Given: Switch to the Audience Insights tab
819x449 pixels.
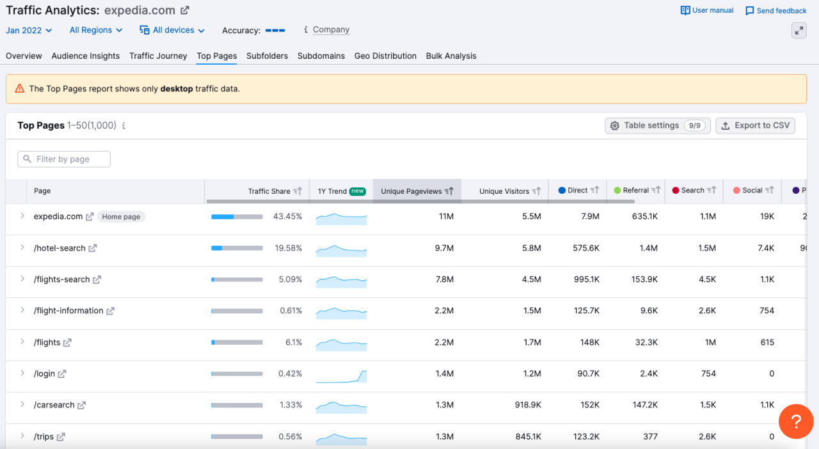Looking at the screenshot, I should click(85, 56).
